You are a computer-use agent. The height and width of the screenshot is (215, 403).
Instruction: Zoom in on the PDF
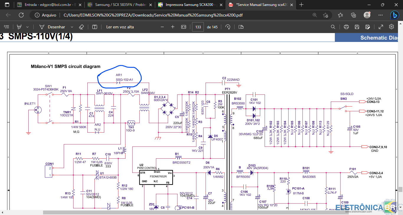click(173, 27)
